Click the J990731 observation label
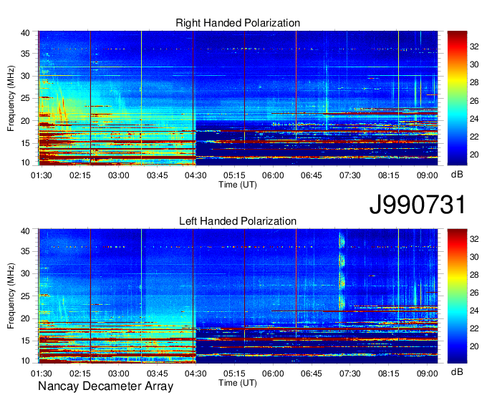 pos(418,205)
